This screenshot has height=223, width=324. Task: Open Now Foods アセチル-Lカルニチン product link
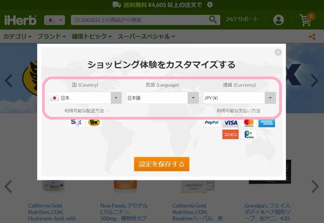(125, 212)
